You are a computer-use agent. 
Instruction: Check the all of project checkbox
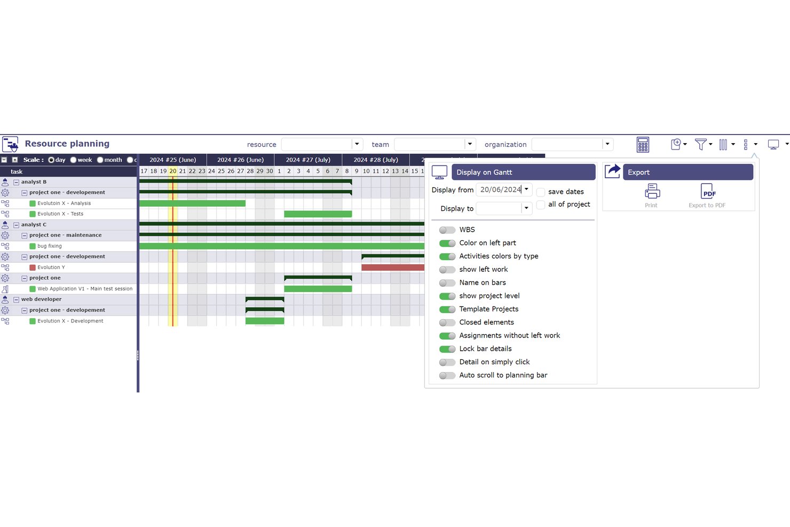click(541, 205)
